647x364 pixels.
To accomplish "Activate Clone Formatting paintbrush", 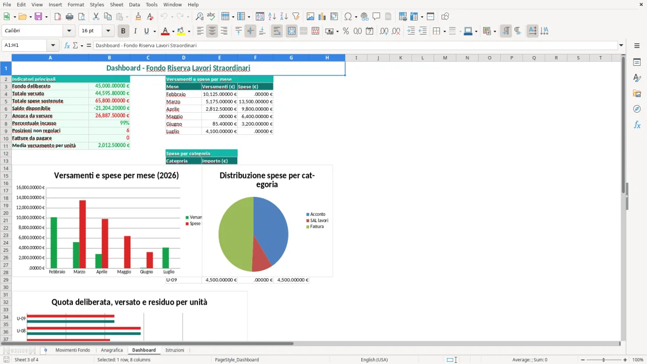I will [139, 17].
